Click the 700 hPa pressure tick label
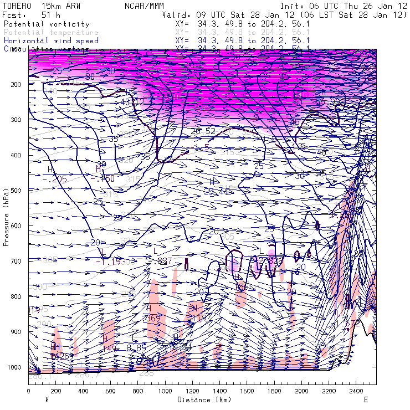 click(16, 261)
